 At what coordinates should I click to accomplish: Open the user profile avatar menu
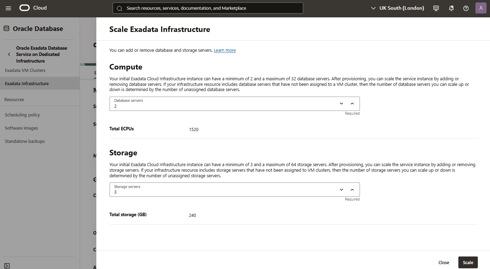point(481,8)
